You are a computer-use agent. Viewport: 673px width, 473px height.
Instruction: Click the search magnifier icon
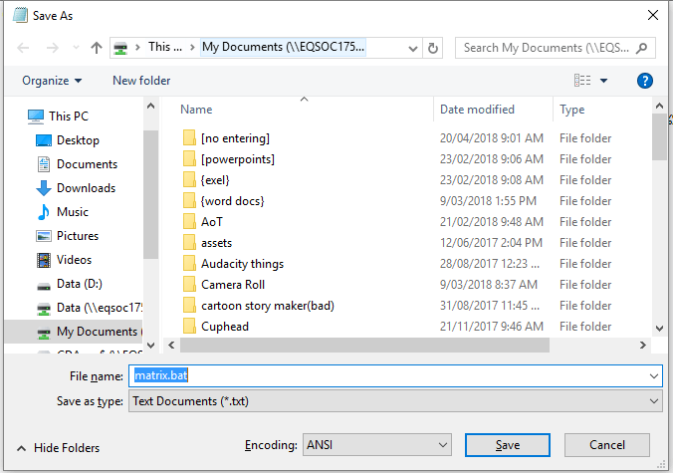[x=642, y=48]
